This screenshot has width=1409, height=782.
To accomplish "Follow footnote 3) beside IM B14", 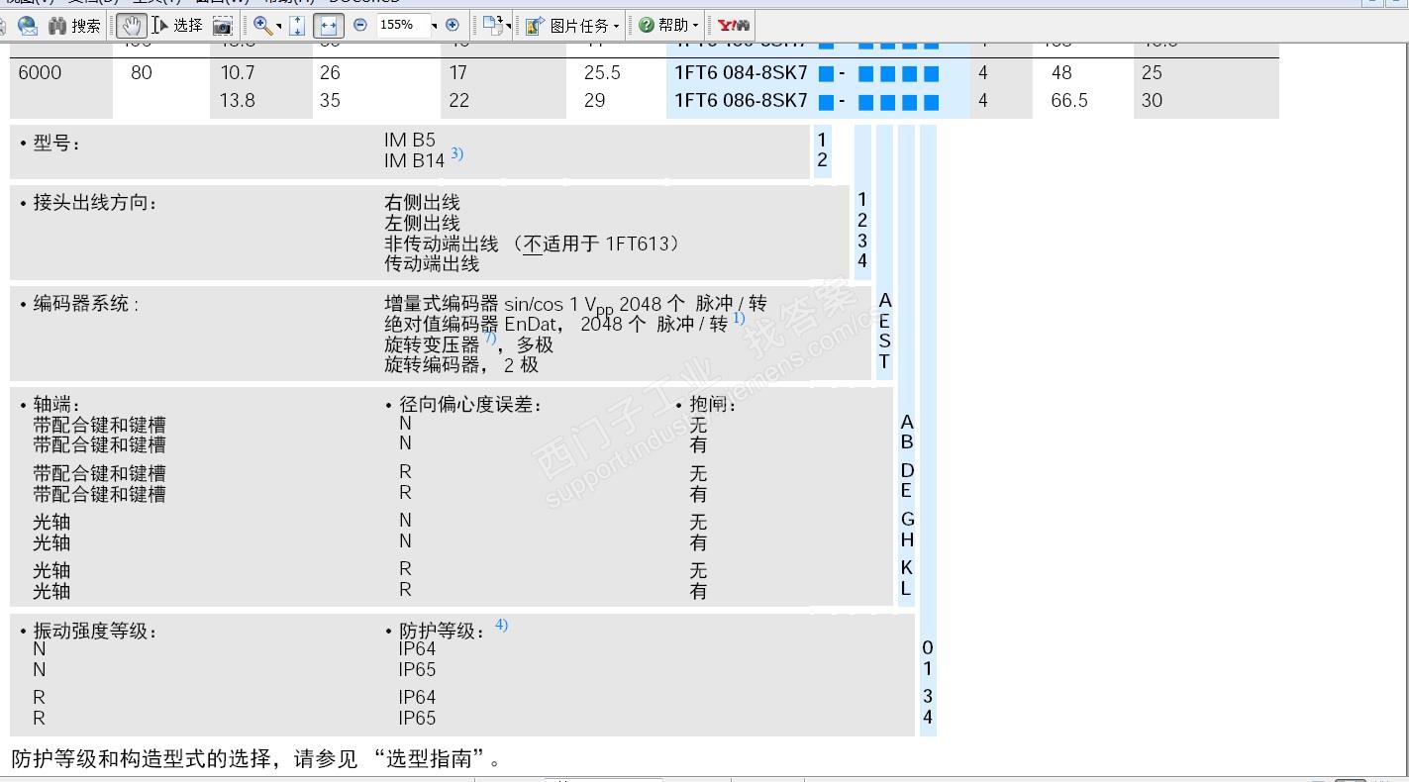I will point(456,153).
